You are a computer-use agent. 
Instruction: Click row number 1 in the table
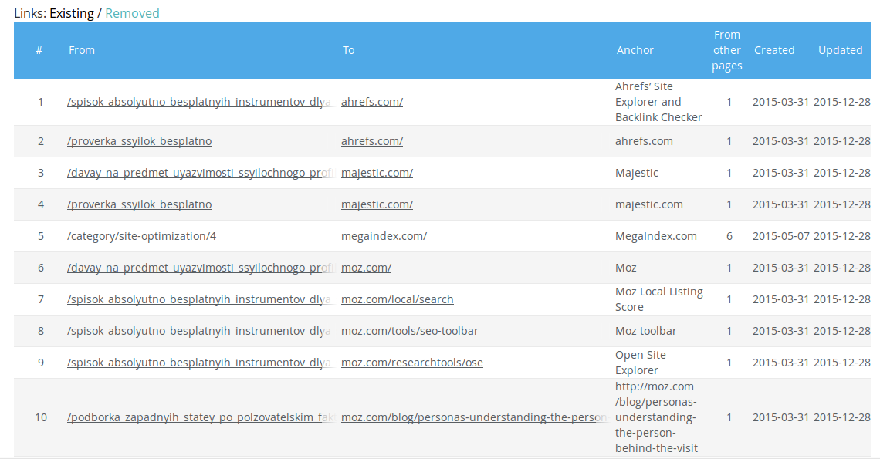coord(40,102)
